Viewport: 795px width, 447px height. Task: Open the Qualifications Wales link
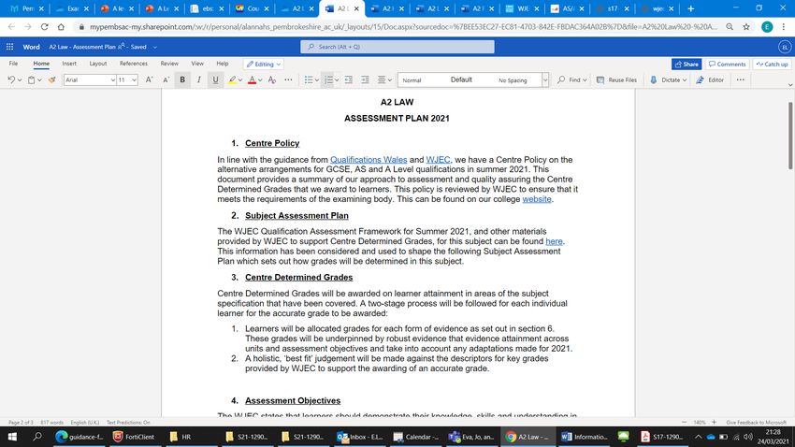(x=369, y=160)
